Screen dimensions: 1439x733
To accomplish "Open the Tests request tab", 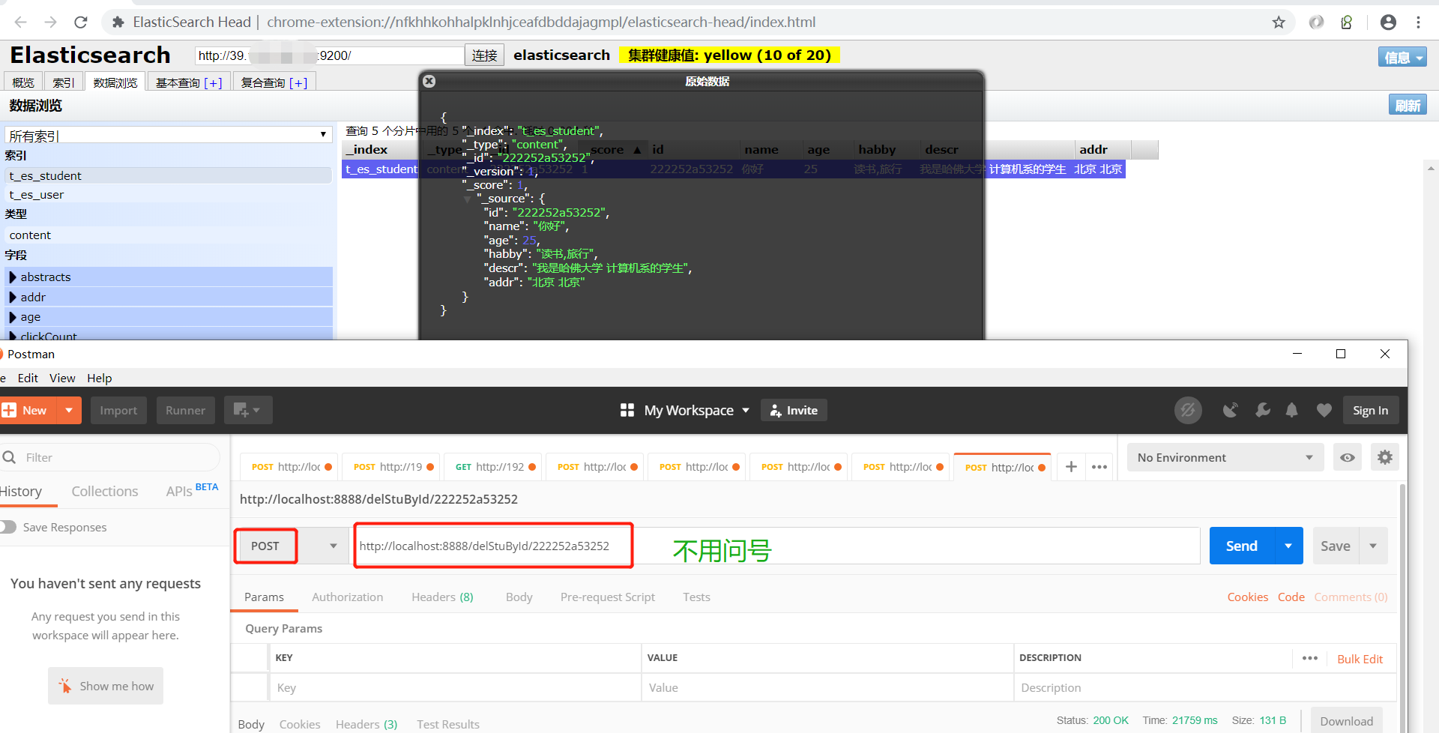I will tap(696, 597).
